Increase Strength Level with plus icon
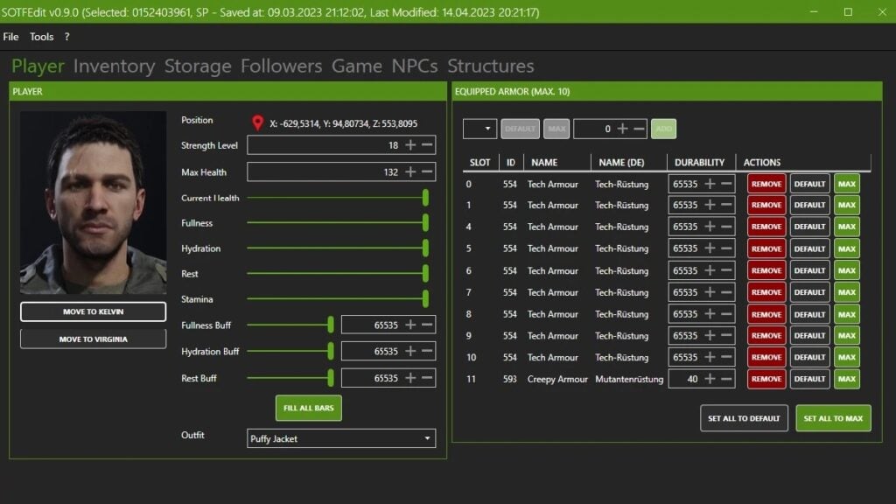 [410, 145]
